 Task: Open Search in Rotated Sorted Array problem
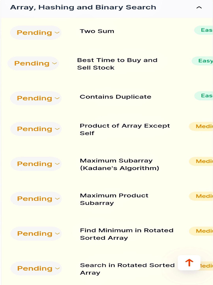[127, 269]
